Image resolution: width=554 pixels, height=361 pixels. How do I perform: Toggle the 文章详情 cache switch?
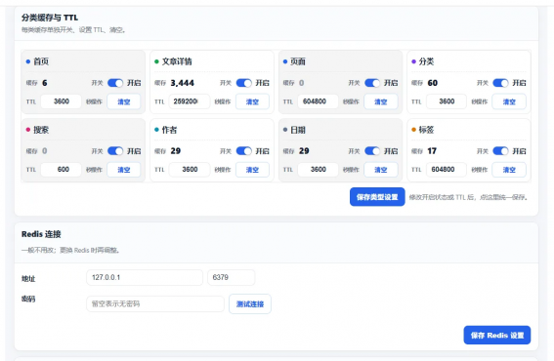[244, 83]
